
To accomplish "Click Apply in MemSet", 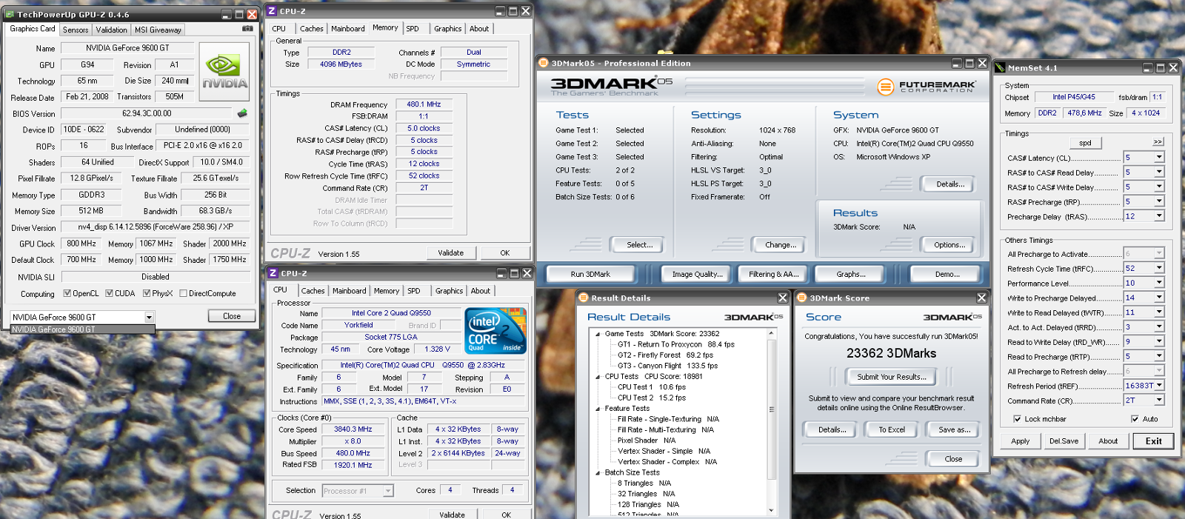I will click(x=1020, y=441).
